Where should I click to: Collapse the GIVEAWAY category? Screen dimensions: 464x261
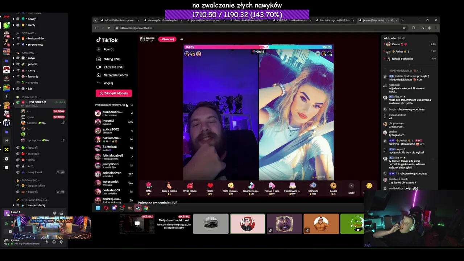(28, 33)
